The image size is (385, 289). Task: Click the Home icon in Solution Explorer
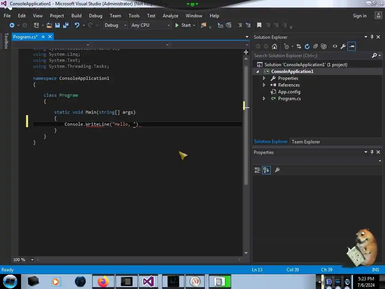(274, 46)
